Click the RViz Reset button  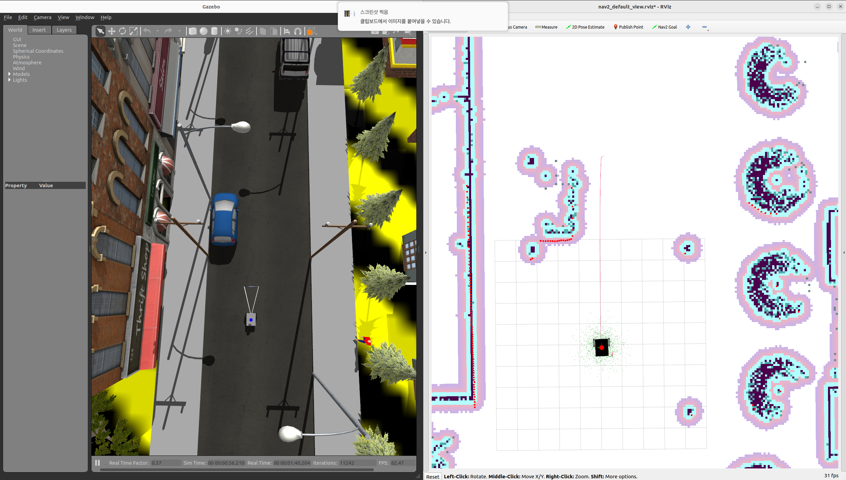point(433,476)
